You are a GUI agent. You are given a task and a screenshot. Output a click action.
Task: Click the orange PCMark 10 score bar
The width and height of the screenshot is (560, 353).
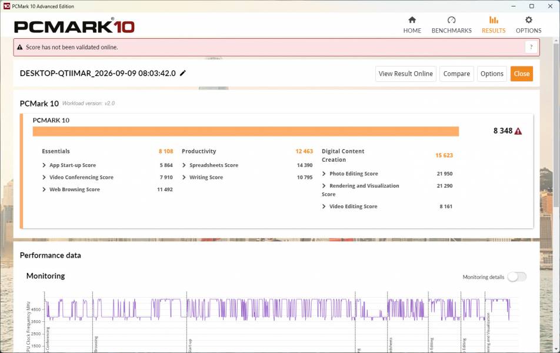[x=246, y=131]
